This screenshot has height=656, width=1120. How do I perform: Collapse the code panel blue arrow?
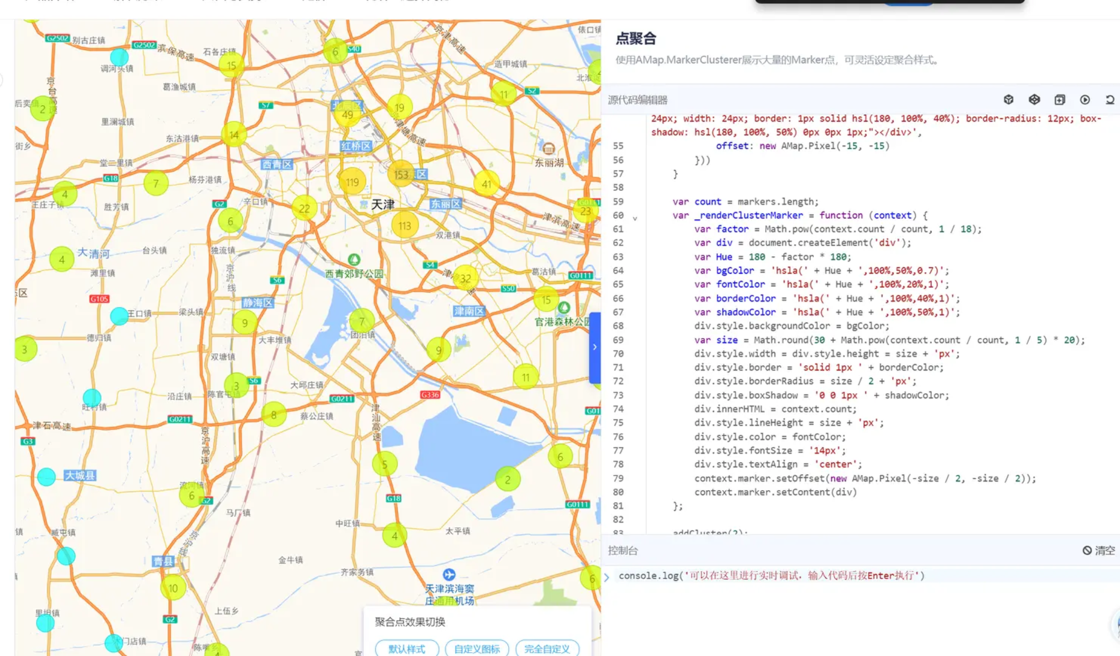click(x=595, y=347)
